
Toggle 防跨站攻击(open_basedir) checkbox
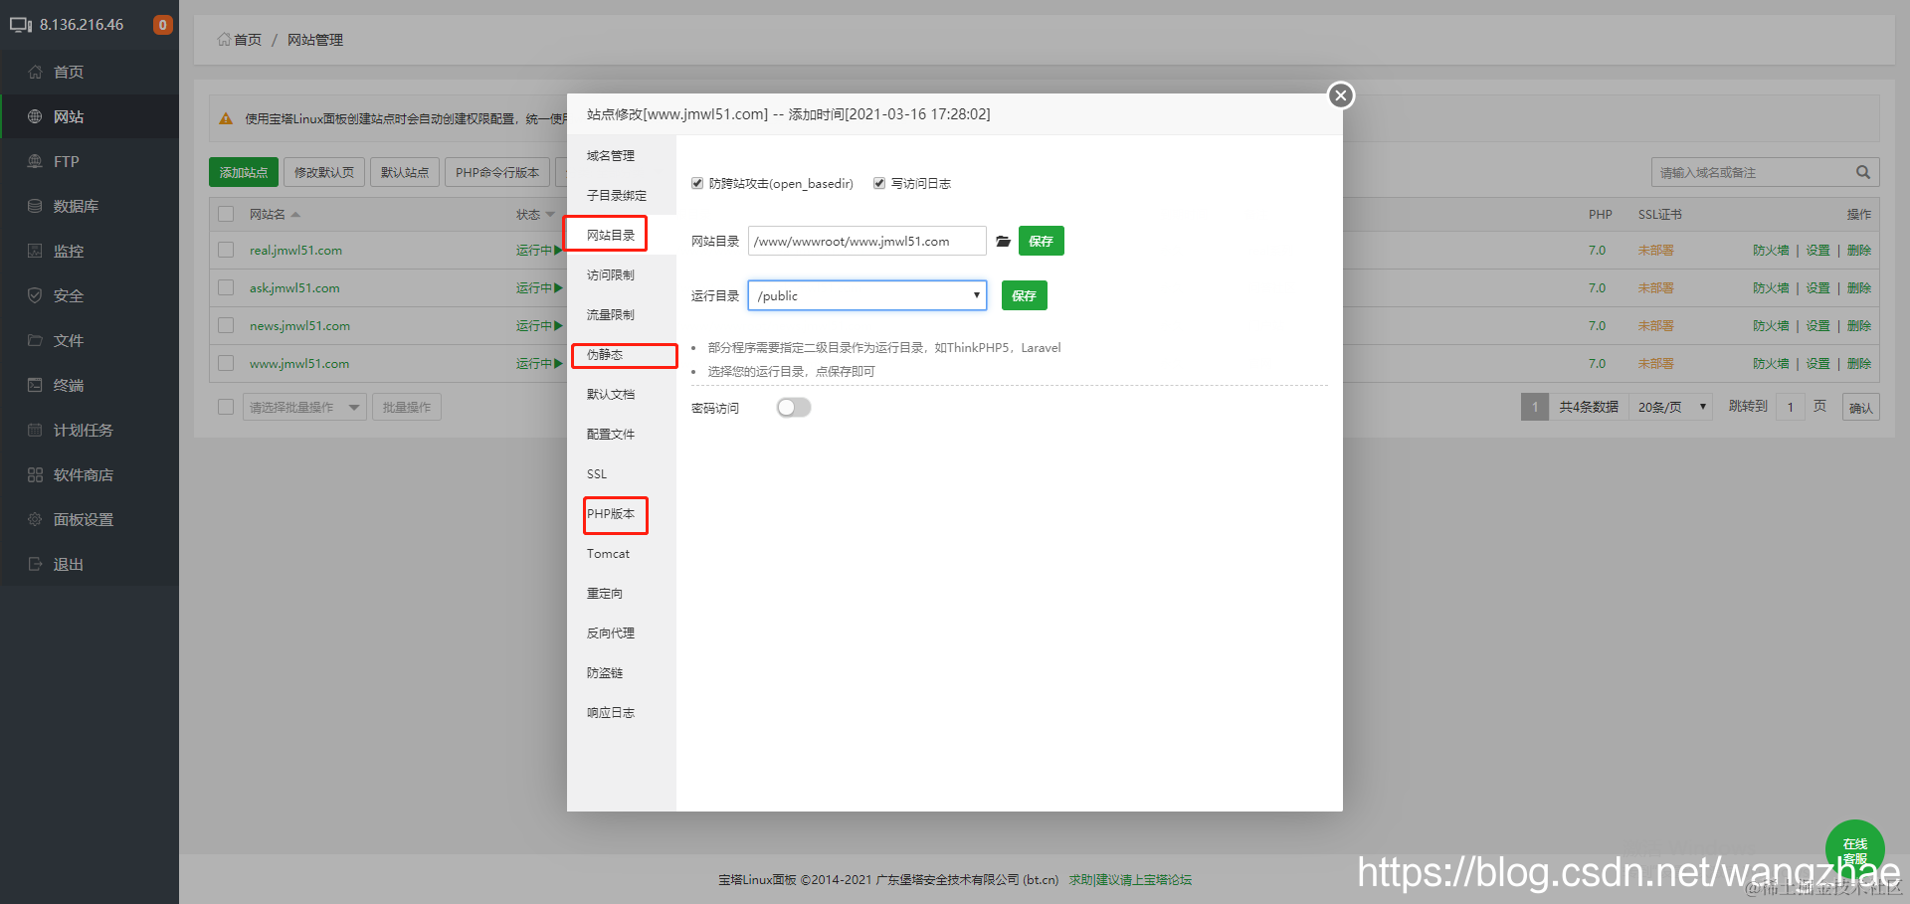click(x=697, y=183)
